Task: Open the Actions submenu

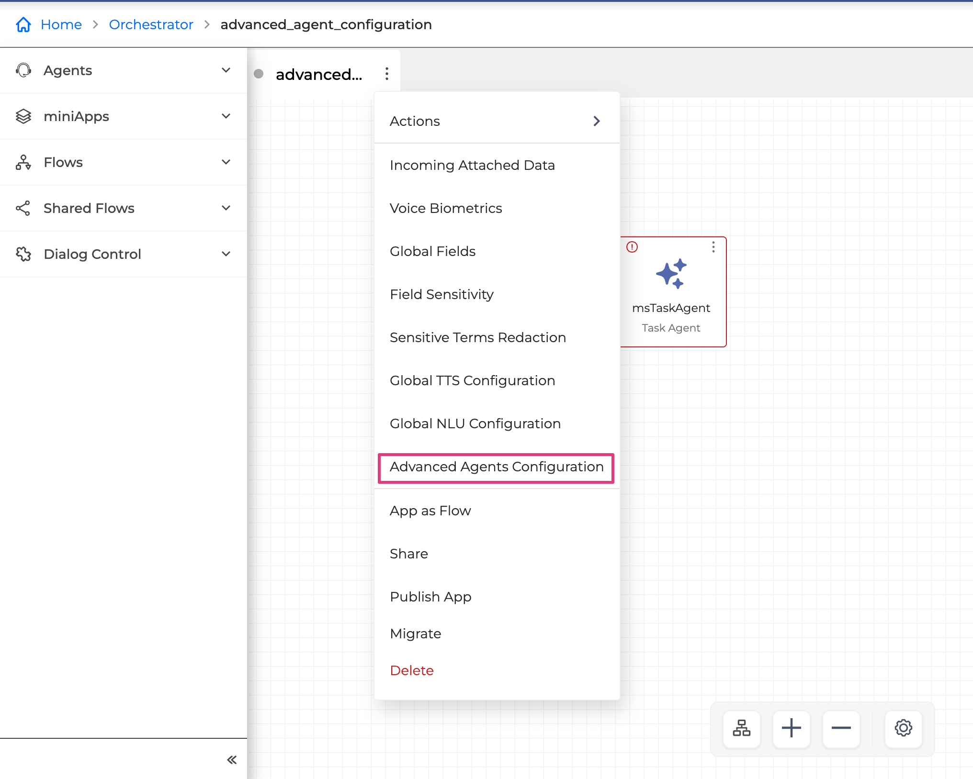Action: click(497, 121)
